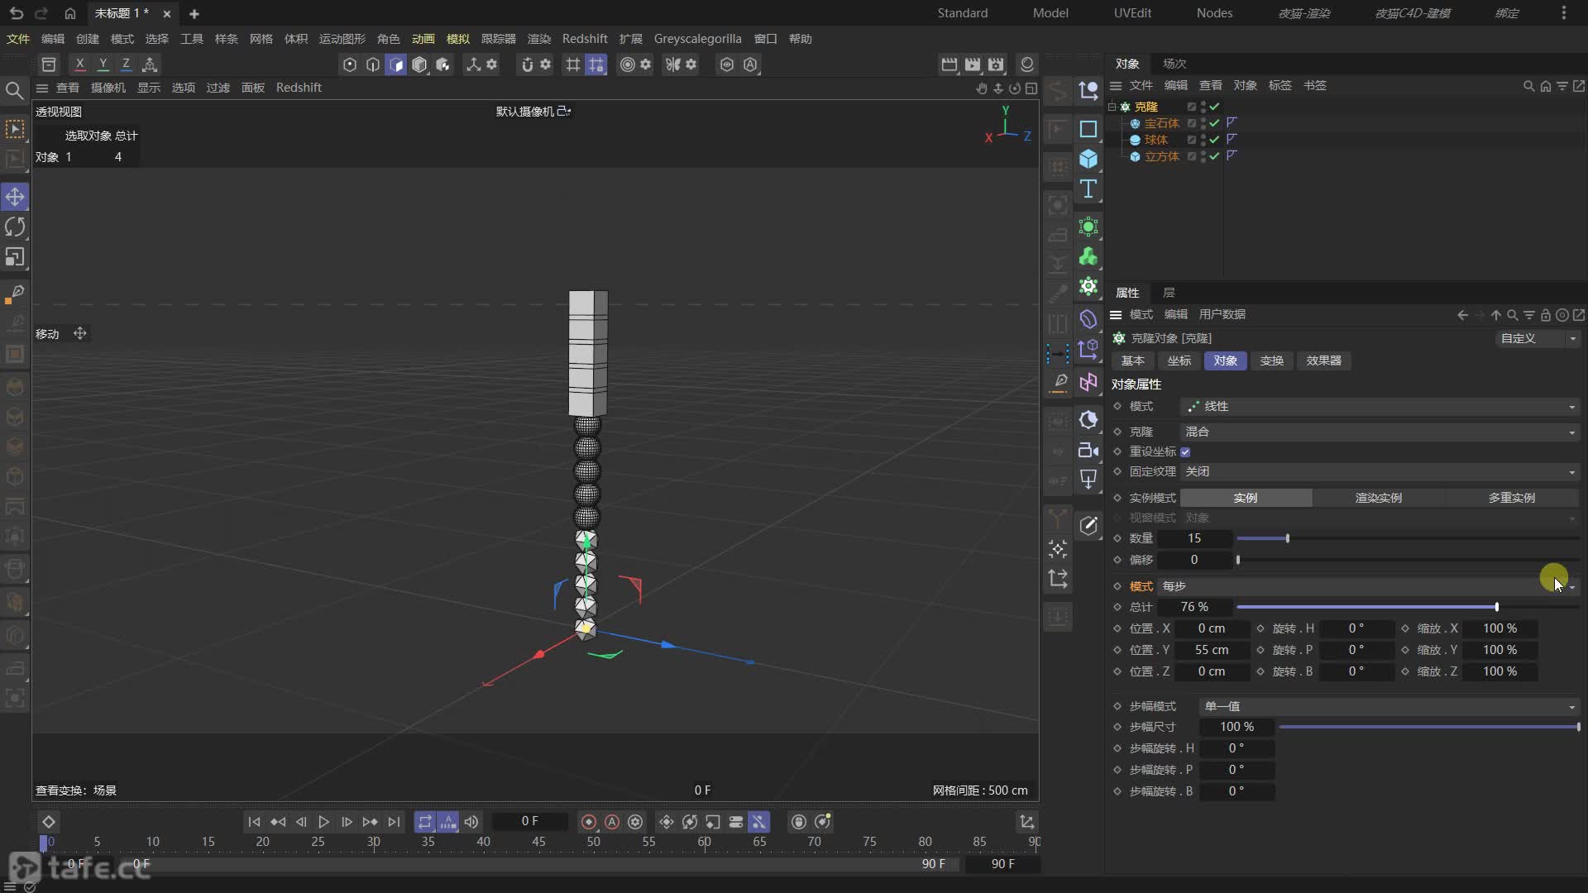Open the 模式 线性 dropdown

[x=1380, y=407]
